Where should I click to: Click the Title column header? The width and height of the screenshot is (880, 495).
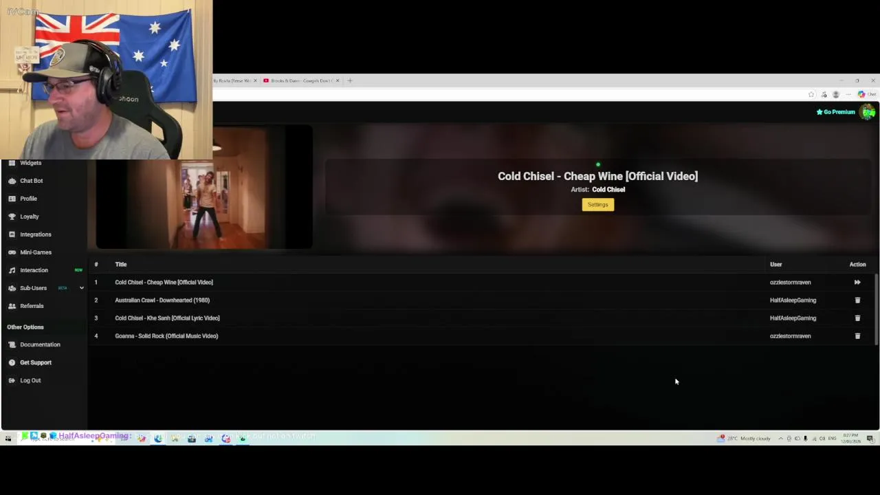pyautogui.click(x=121, y=264)
